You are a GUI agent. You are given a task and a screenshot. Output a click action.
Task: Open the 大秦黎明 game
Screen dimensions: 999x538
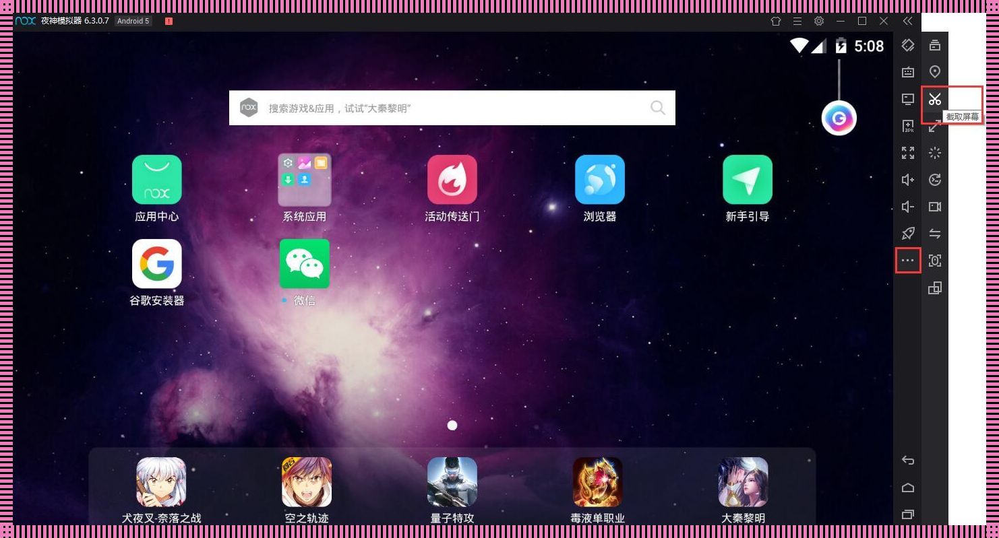point(744,482)
